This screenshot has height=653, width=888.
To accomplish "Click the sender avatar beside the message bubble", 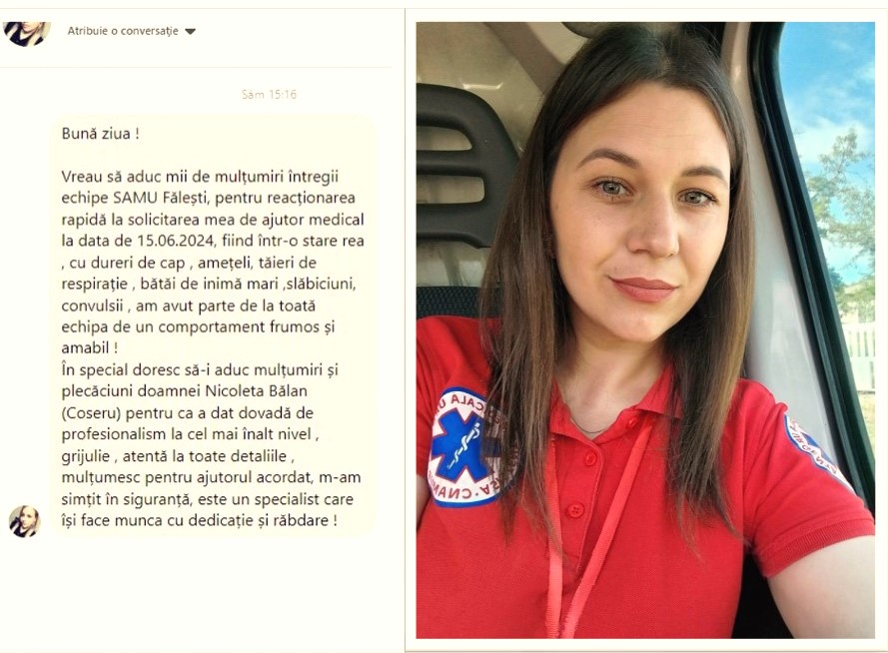I will tap(25, 521).
